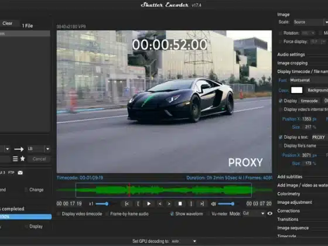Click the blue 100% progress bar
328x246 pixels.
click(26, 217)
